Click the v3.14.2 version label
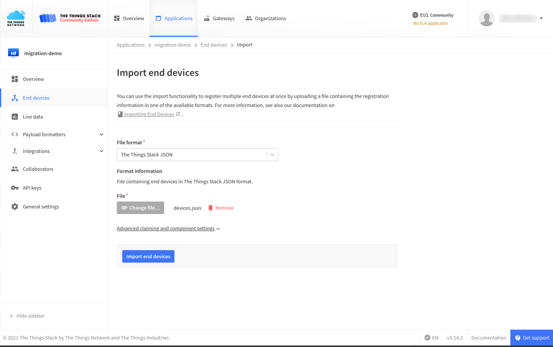 click(455, 338)
